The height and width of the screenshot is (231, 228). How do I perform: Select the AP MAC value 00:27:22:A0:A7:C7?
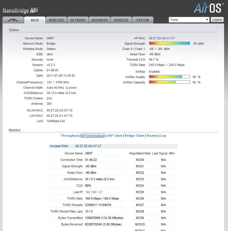[162, 38]
